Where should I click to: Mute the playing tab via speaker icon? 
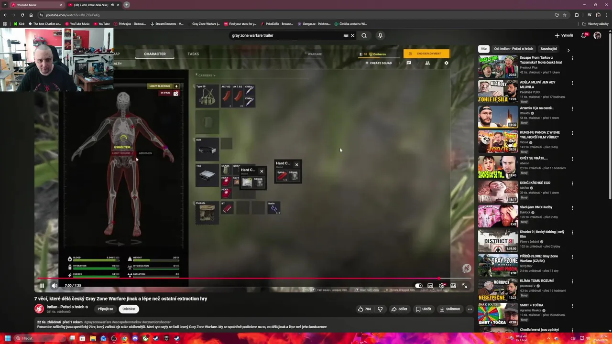[x=112, y=5]
